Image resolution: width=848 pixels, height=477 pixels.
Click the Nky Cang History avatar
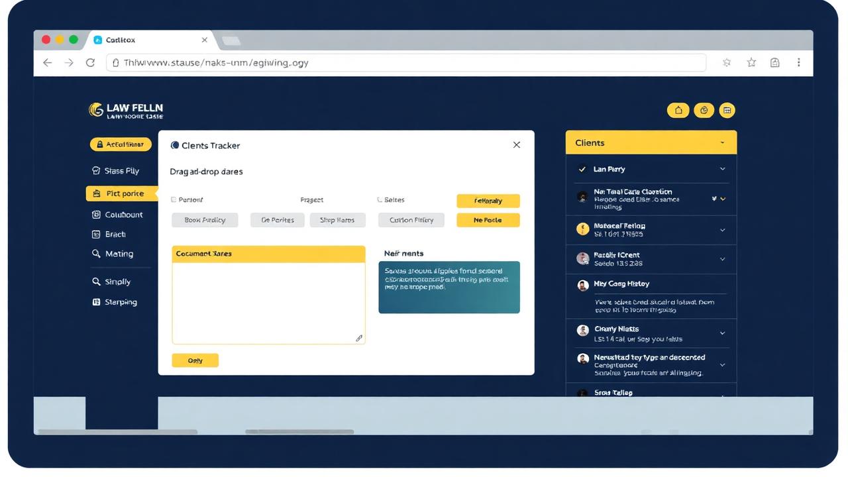[583, 286]
